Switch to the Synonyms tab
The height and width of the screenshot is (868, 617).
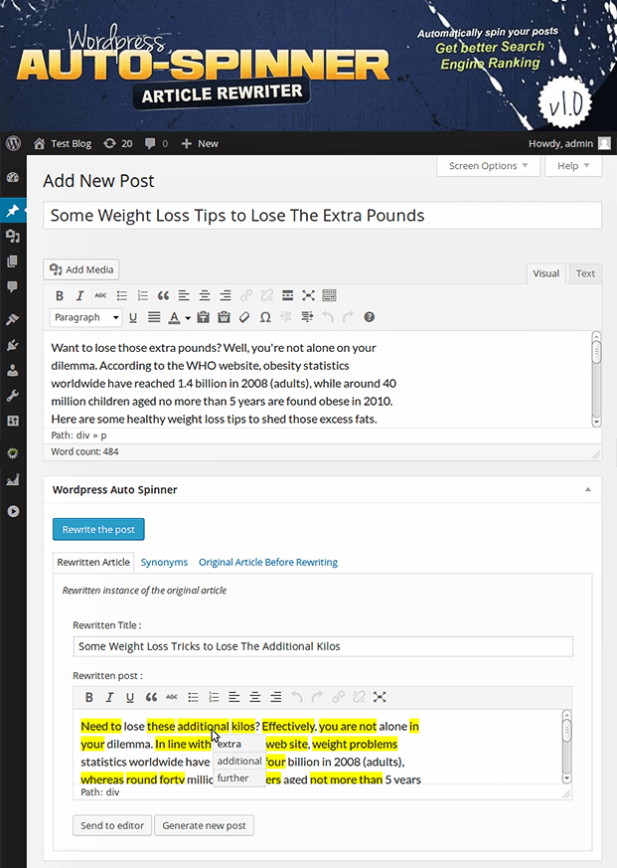[x=164, y=562]
